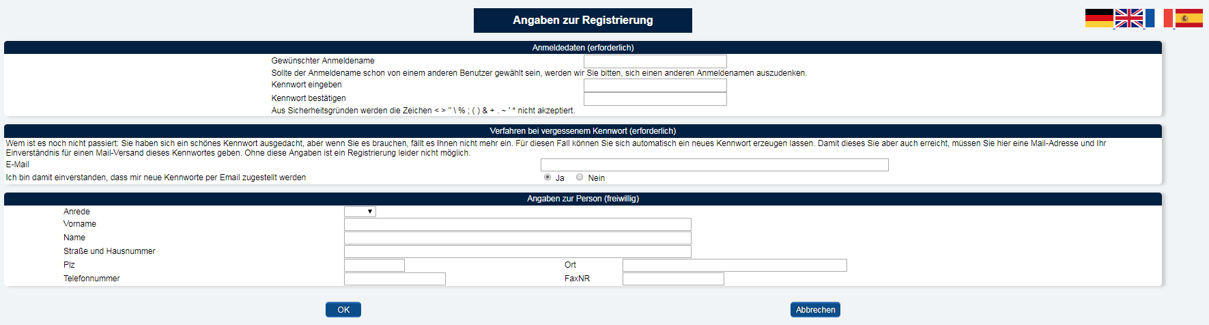Image resolution: width=1209 pixels, height=325 pixels.
Task: Open the Anrede dropdown
Action: (x=360, y=212)
